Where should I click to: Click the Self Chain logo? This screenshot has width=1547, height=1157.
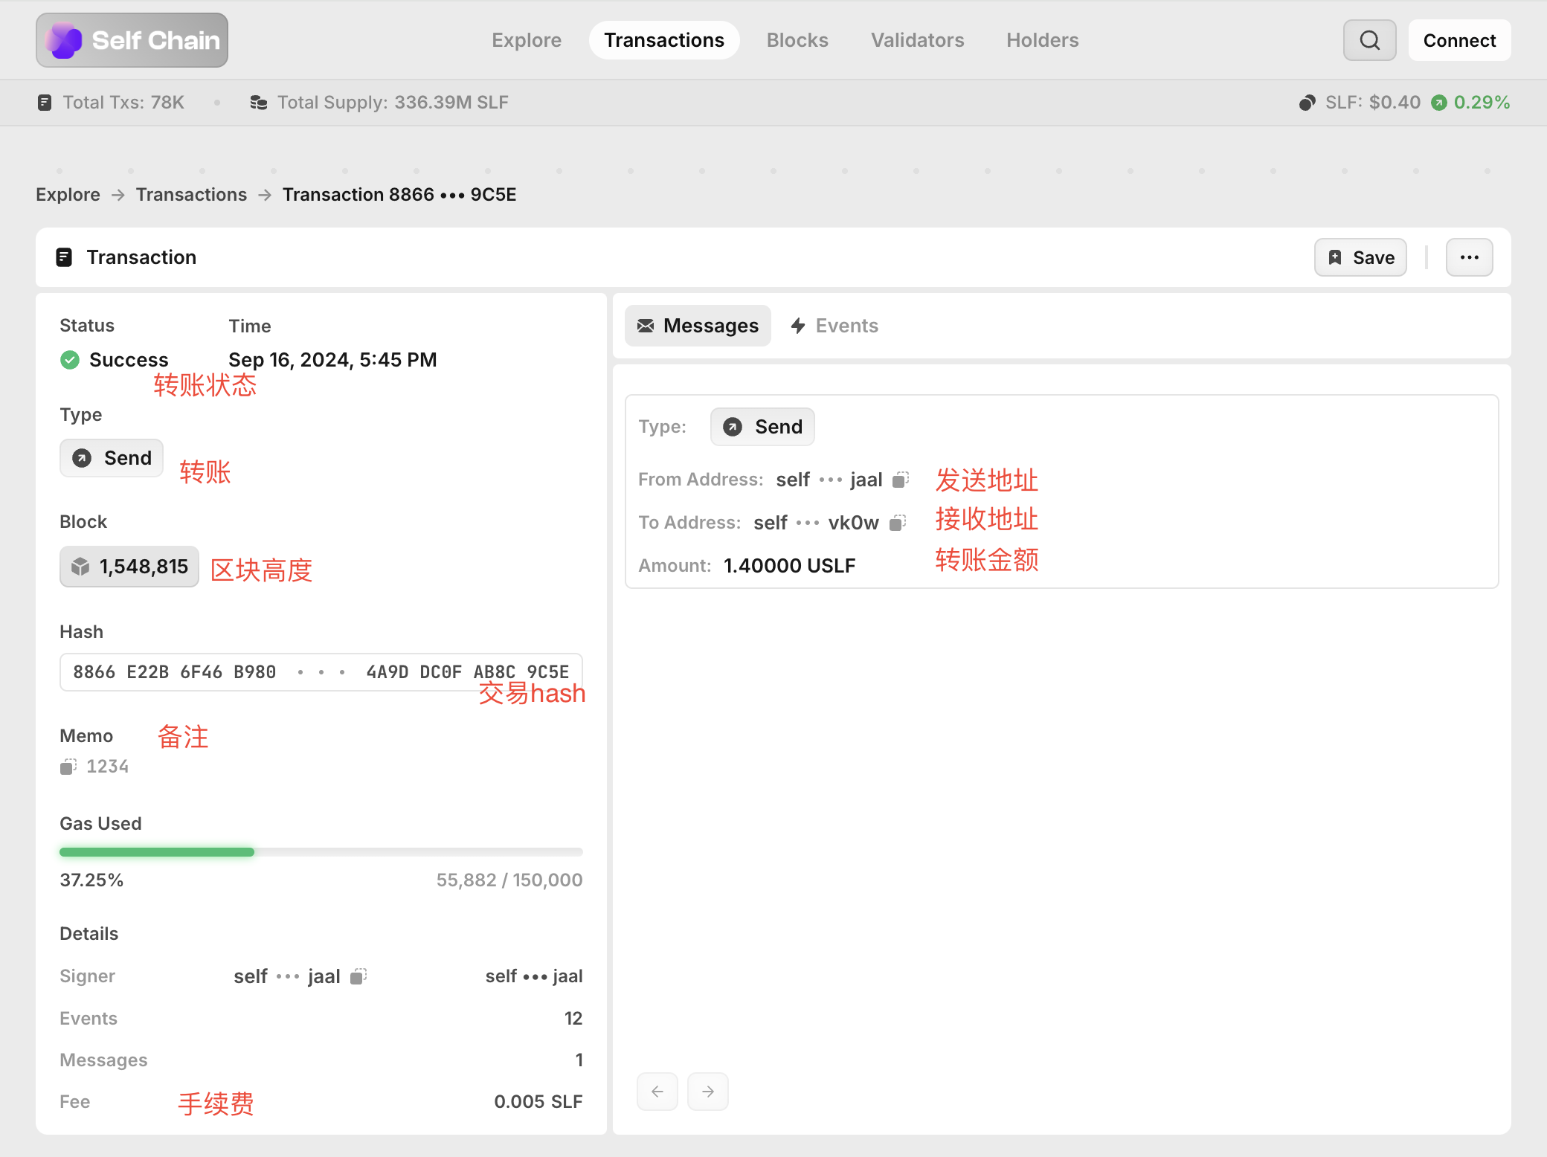(x=132, y=40)
